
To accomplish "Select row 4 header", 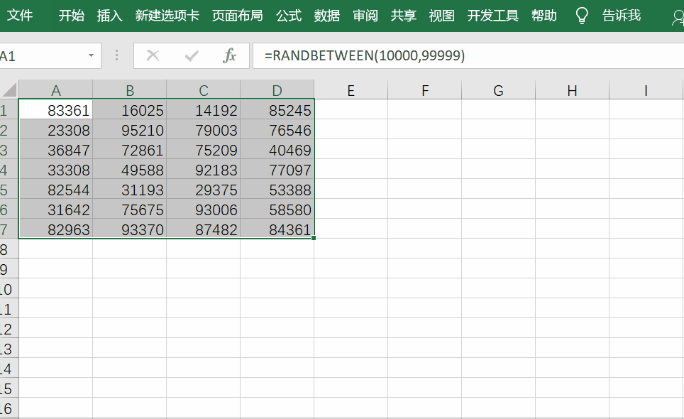I will point(9,170).
